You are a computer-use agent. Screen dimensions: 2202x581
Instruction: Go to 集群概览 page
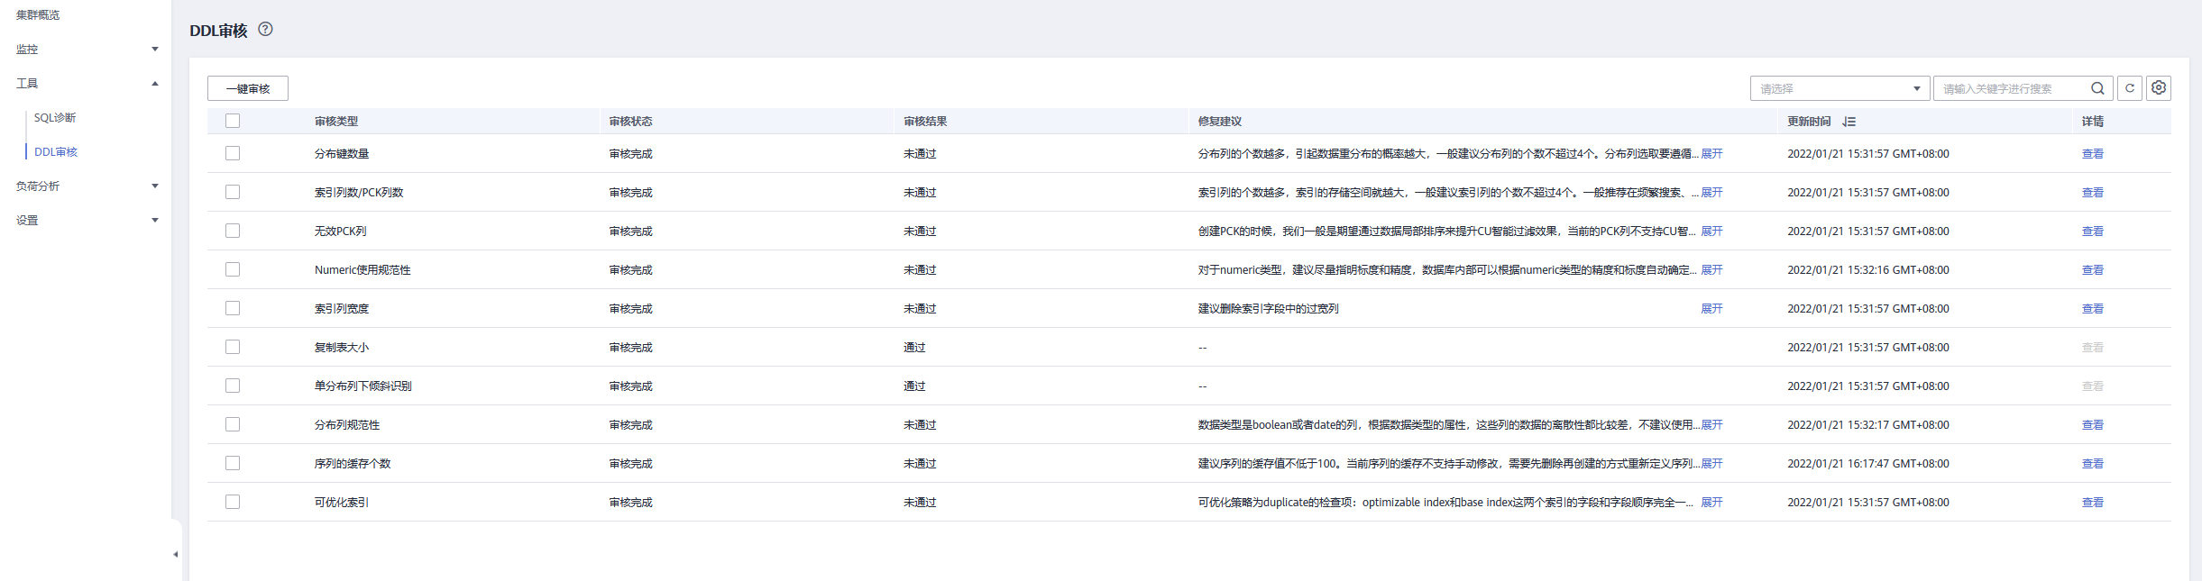38,15
